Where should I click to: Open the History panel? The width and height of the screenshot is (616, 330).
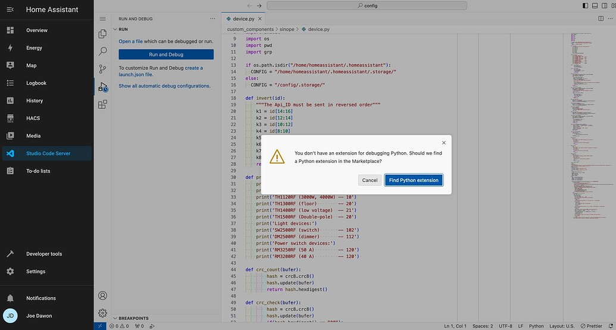(47, 101)
